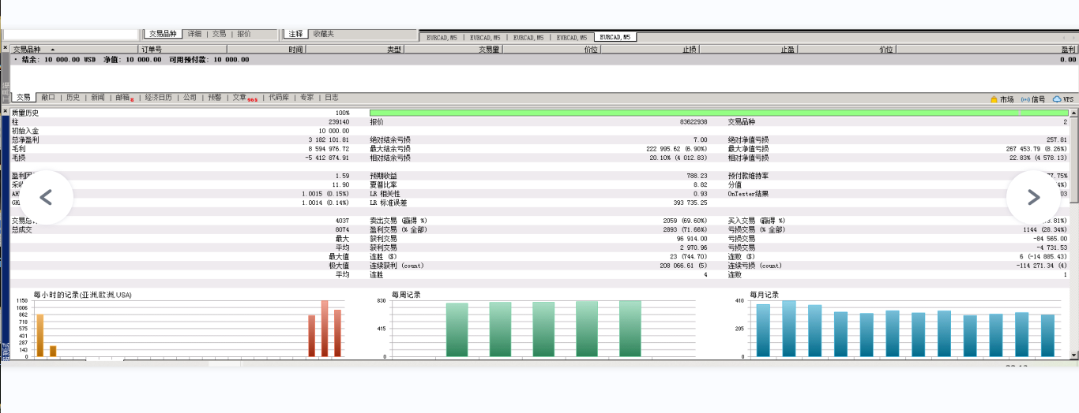The width and height of the screenshot is (1079, 413).
Task: Click the 初始入金 value 10 000.00
Action: click(334, 131)
